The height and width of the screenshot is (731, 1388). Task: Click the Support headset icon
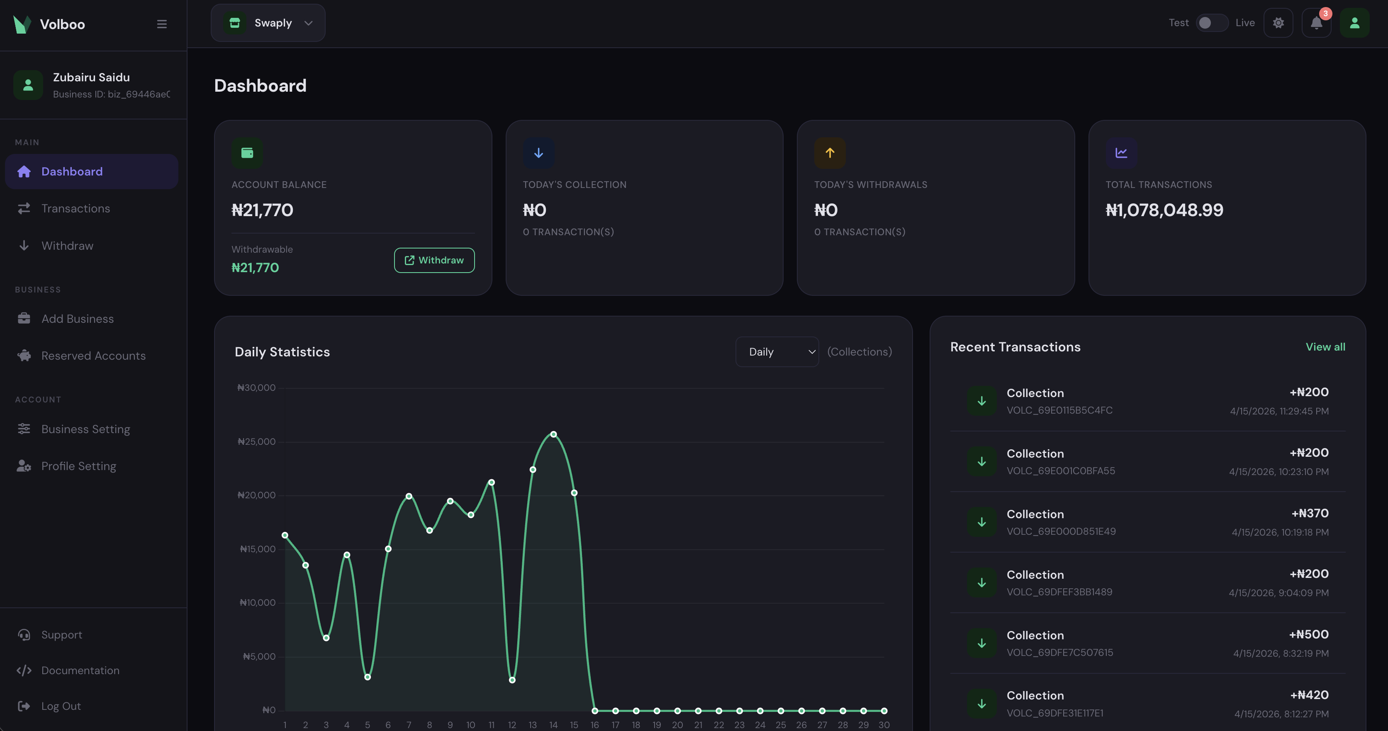pyautogui.click(x=24, y=635)
